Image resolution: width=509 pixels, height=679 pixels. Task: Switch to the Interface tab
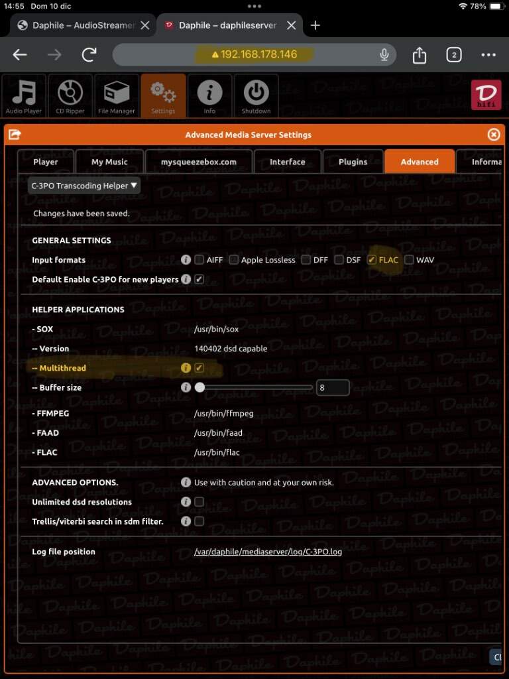tap(288, 162)
